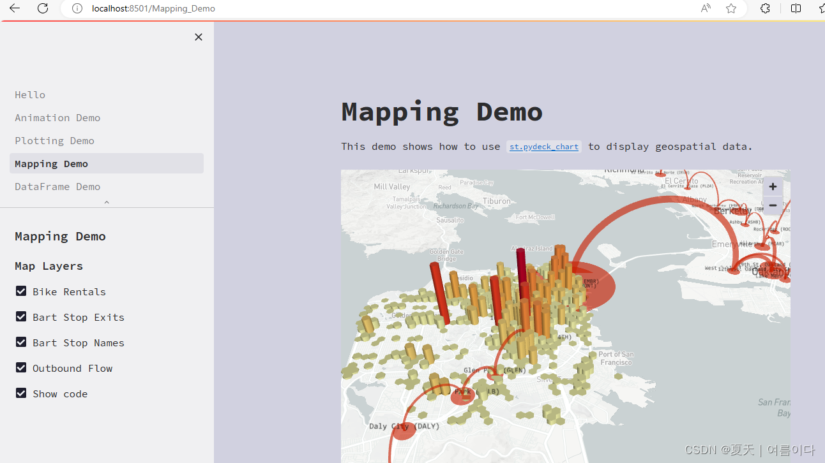Viewport: 825px width, 463px height.
Task: Click the Sausalito label on the map
Action: point(450,220)
